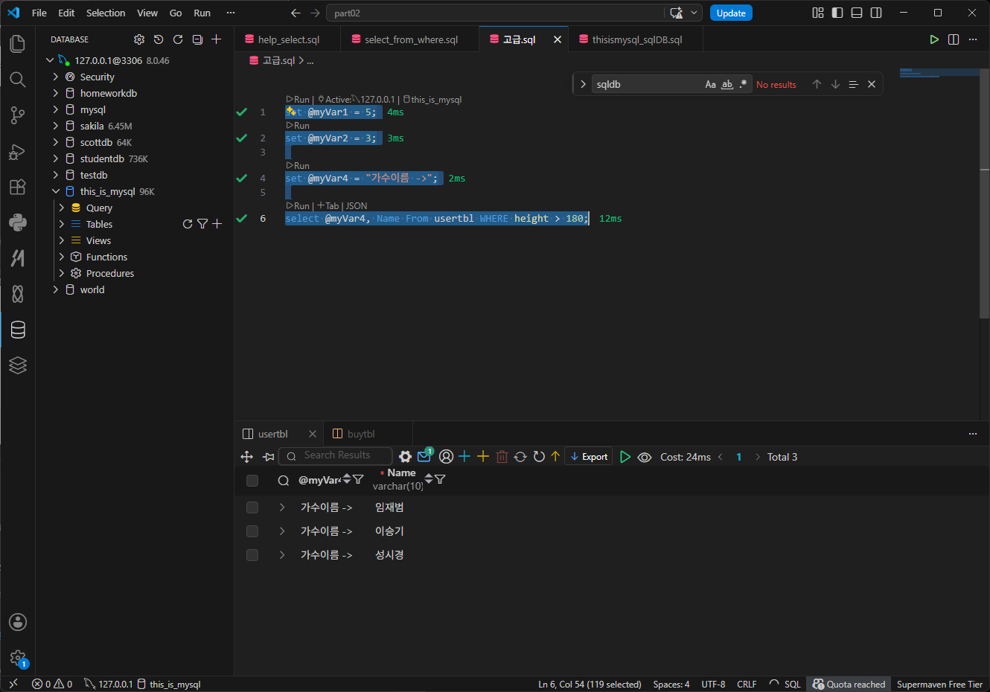Open the Database view icon in activity bar

point(18,330)
